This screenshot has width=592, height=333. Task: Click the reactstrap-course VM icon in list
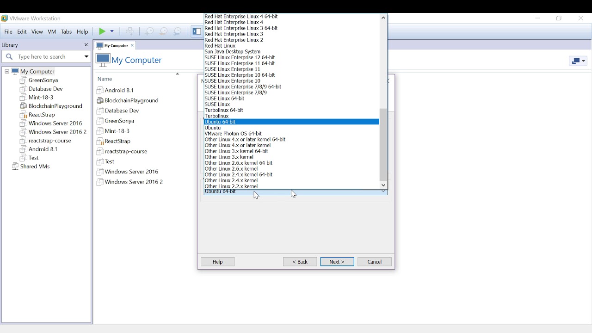click(x=100, y=152)
